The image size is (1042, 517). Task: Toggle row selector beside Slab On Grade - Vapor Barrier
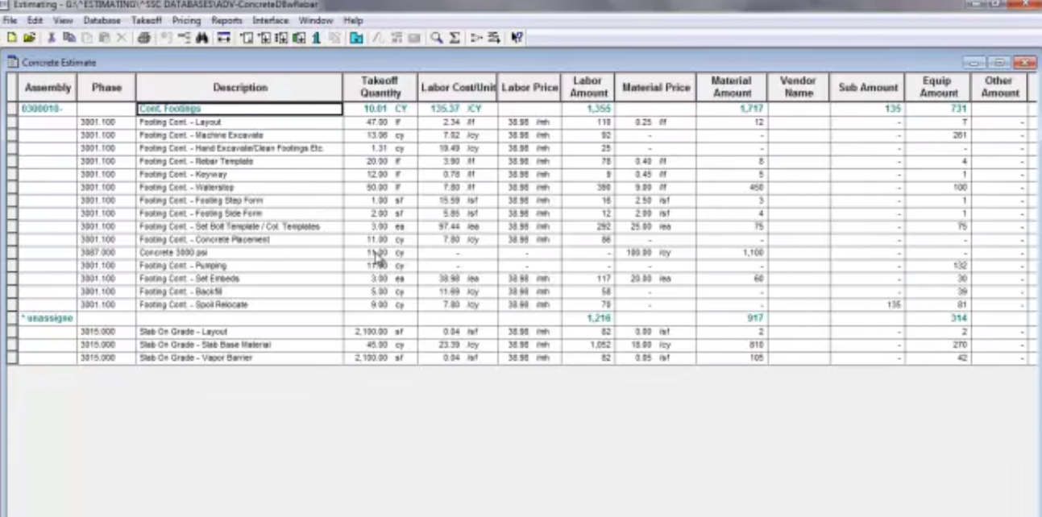[x=12, y=358]
